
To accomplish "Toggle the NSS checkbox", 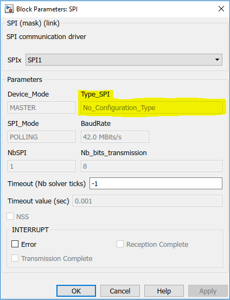I will coord(10,216).
